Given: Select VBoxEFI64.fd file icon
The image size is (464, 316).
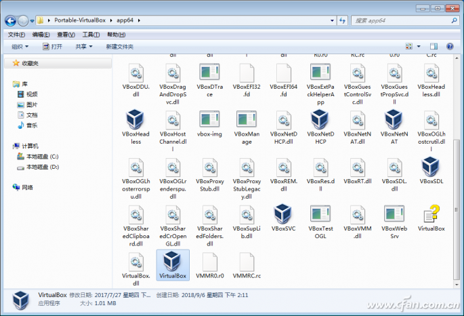Looking at the screenshot, I should (284, 73).
